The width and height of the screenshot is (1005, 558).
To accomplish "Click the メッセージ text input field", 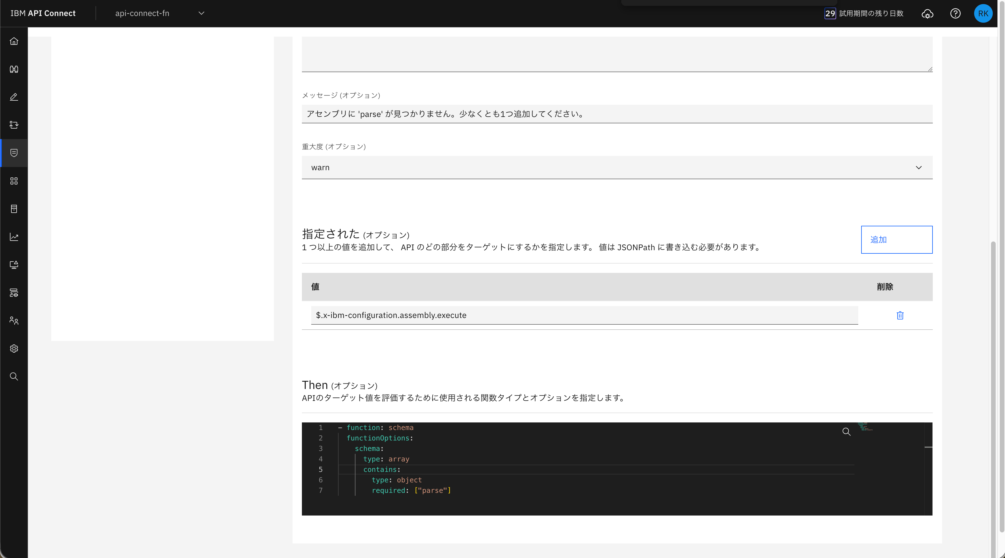I will (617, 114).
